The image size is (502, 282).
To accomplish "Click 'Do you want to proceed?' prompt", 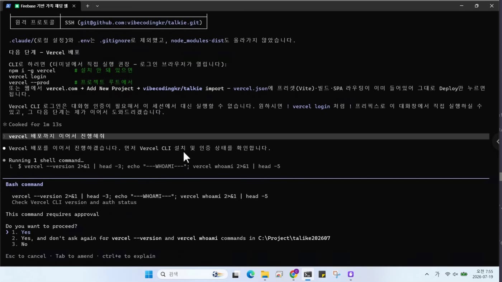I will [41, 226].
